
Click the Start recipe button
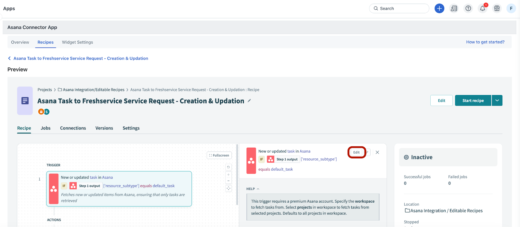(x=473, y=100)
